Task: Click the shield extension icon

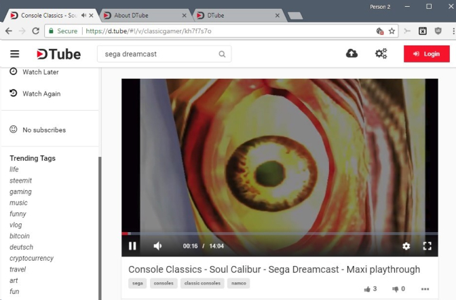Action: 438,31
